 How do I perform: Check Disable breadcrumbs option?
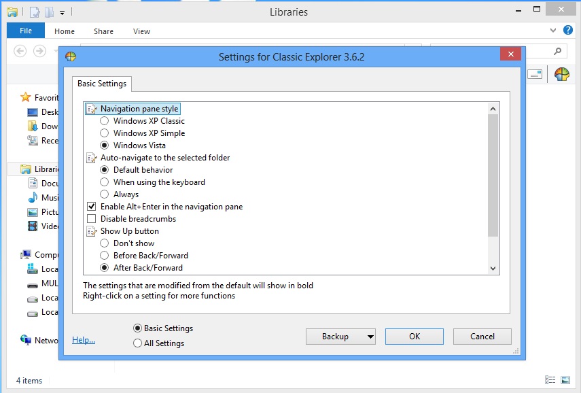[91, 219]
